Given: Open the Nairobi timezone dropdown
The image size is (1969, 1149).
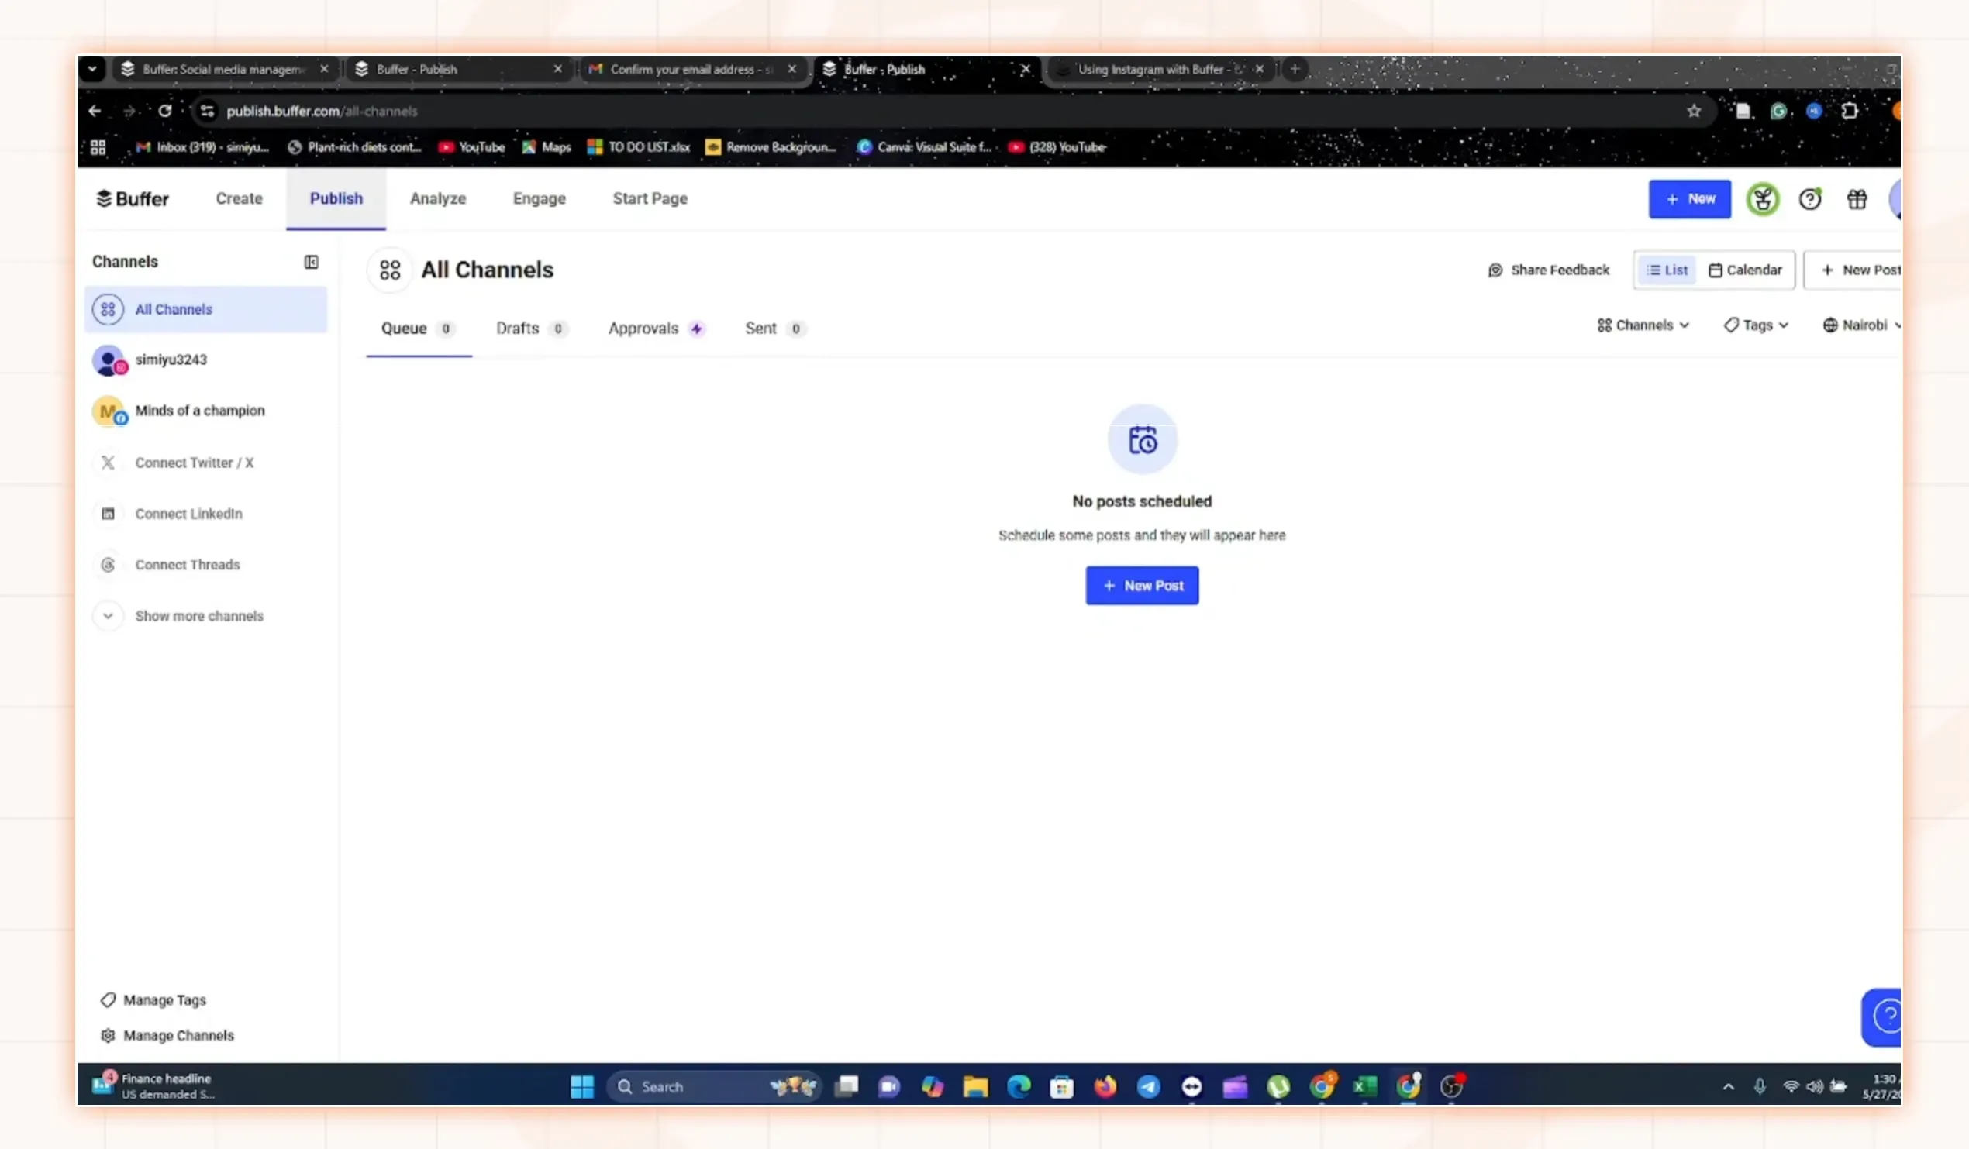Looking at the screenshot, I should point(1861,325).
